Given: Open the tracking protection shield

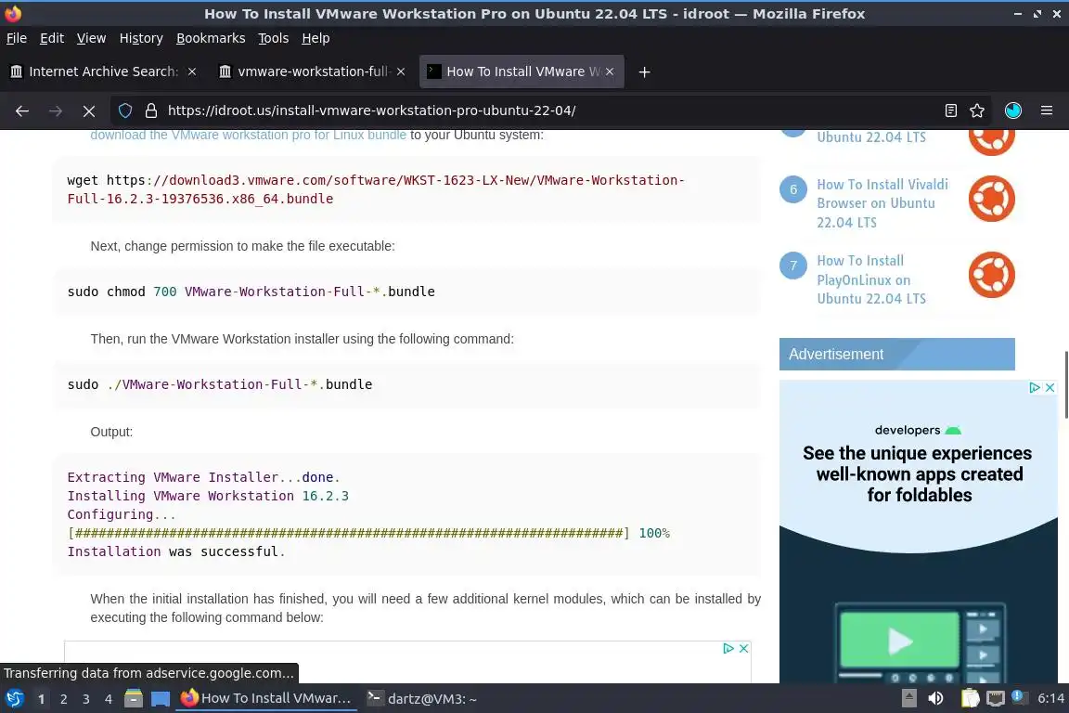Looking at the screenshot, I should tap(124, 110).
